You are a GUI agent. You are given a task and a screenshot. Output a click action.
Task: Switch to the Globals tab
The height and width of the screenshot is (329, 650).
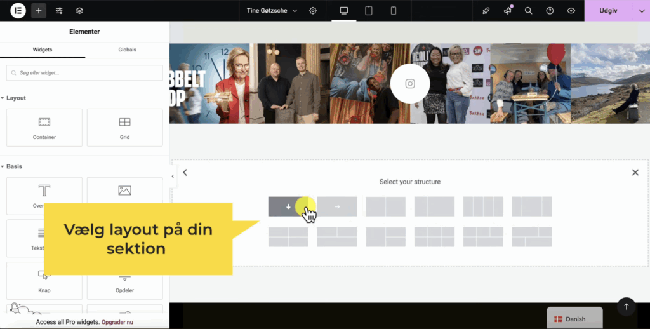point(127,50)
